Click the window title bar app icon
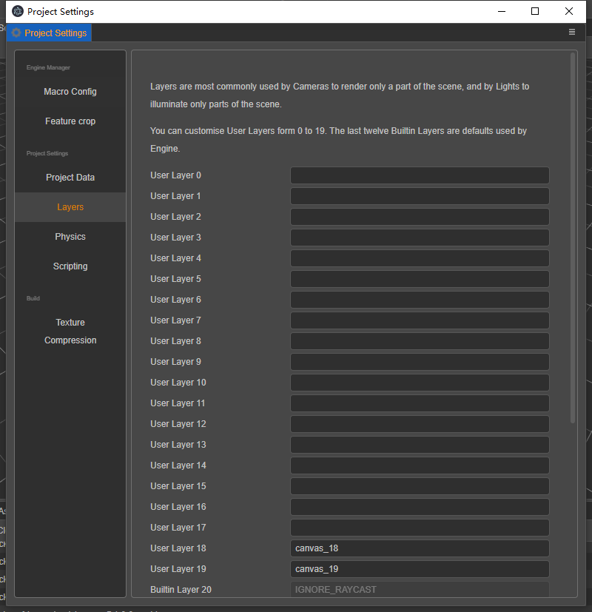The height and width of the screenshot is (612, 592). (x=17, y=12)
